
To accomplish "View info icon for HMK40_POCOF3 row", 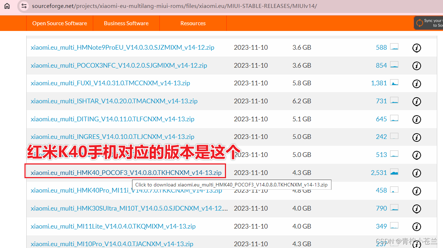I will pos(416,173).
